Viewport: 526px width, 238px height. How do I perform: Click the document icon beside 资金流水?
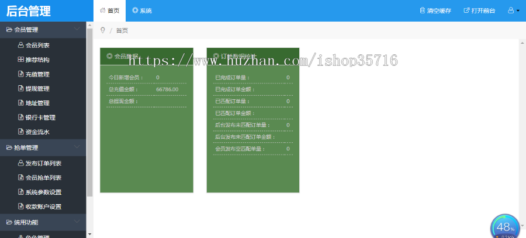pyautogui.click(x=21, y=132)
